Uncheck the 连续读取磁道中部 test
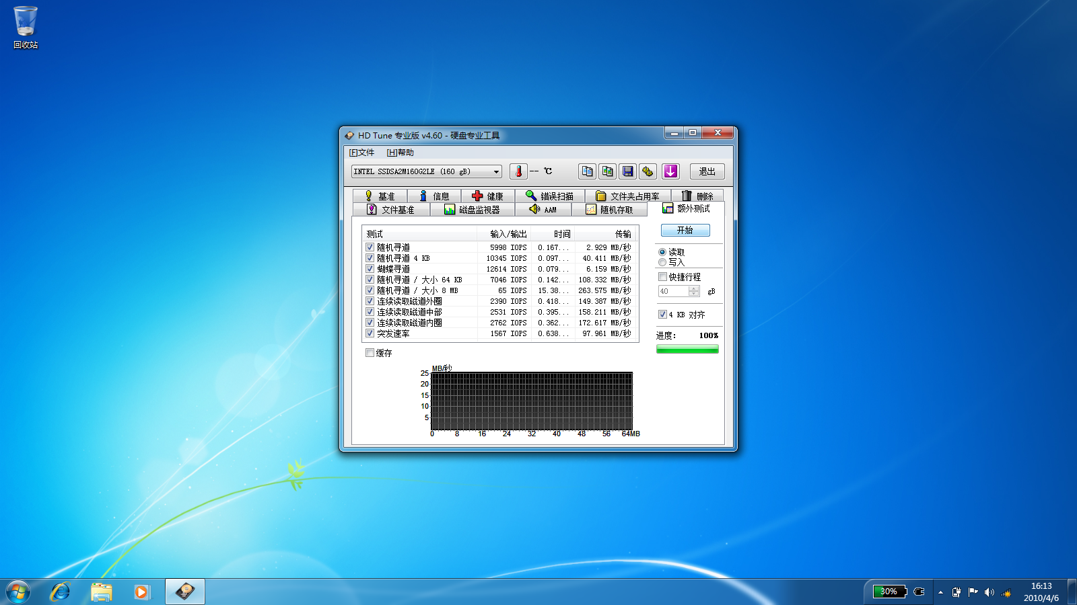Screen dimensions: 1077x605 [x=370, y=311]
